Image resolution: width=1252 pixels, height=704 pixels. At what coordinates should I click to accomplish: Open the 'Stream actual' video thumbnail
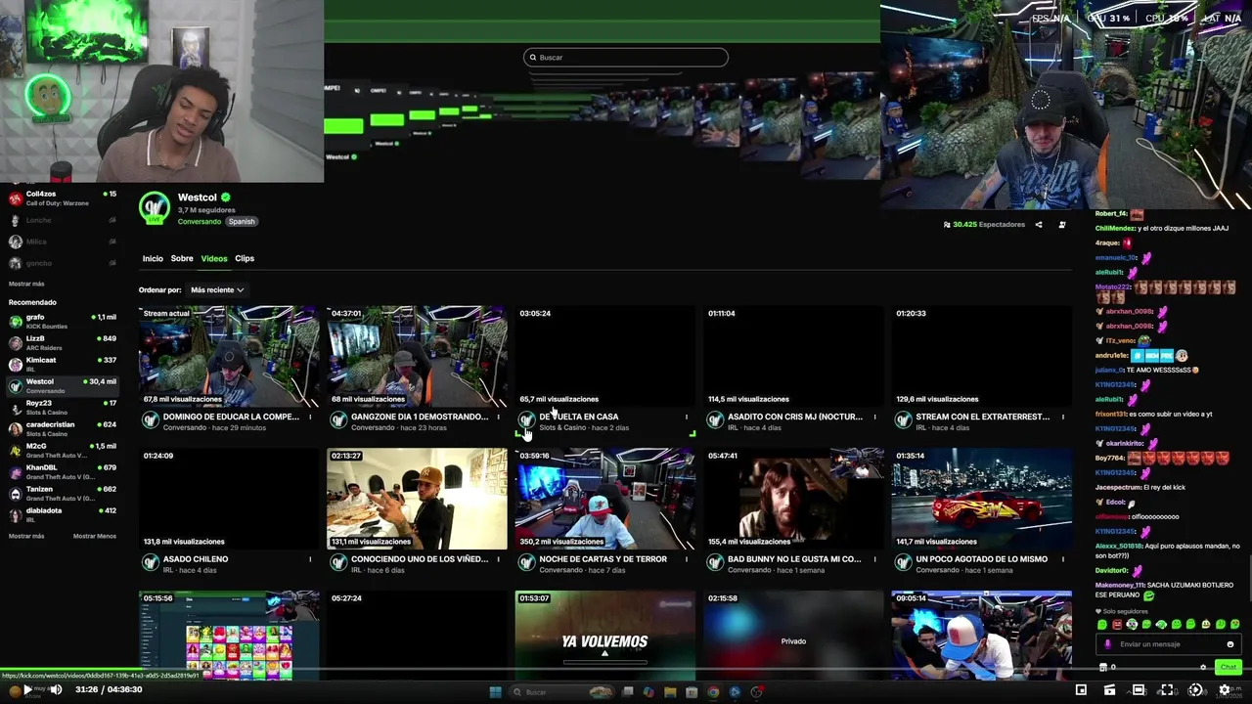[x=229, y=357]
